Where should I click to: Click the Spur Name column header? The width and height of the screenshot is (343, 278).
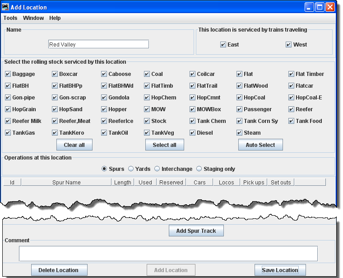click(66, 183)
